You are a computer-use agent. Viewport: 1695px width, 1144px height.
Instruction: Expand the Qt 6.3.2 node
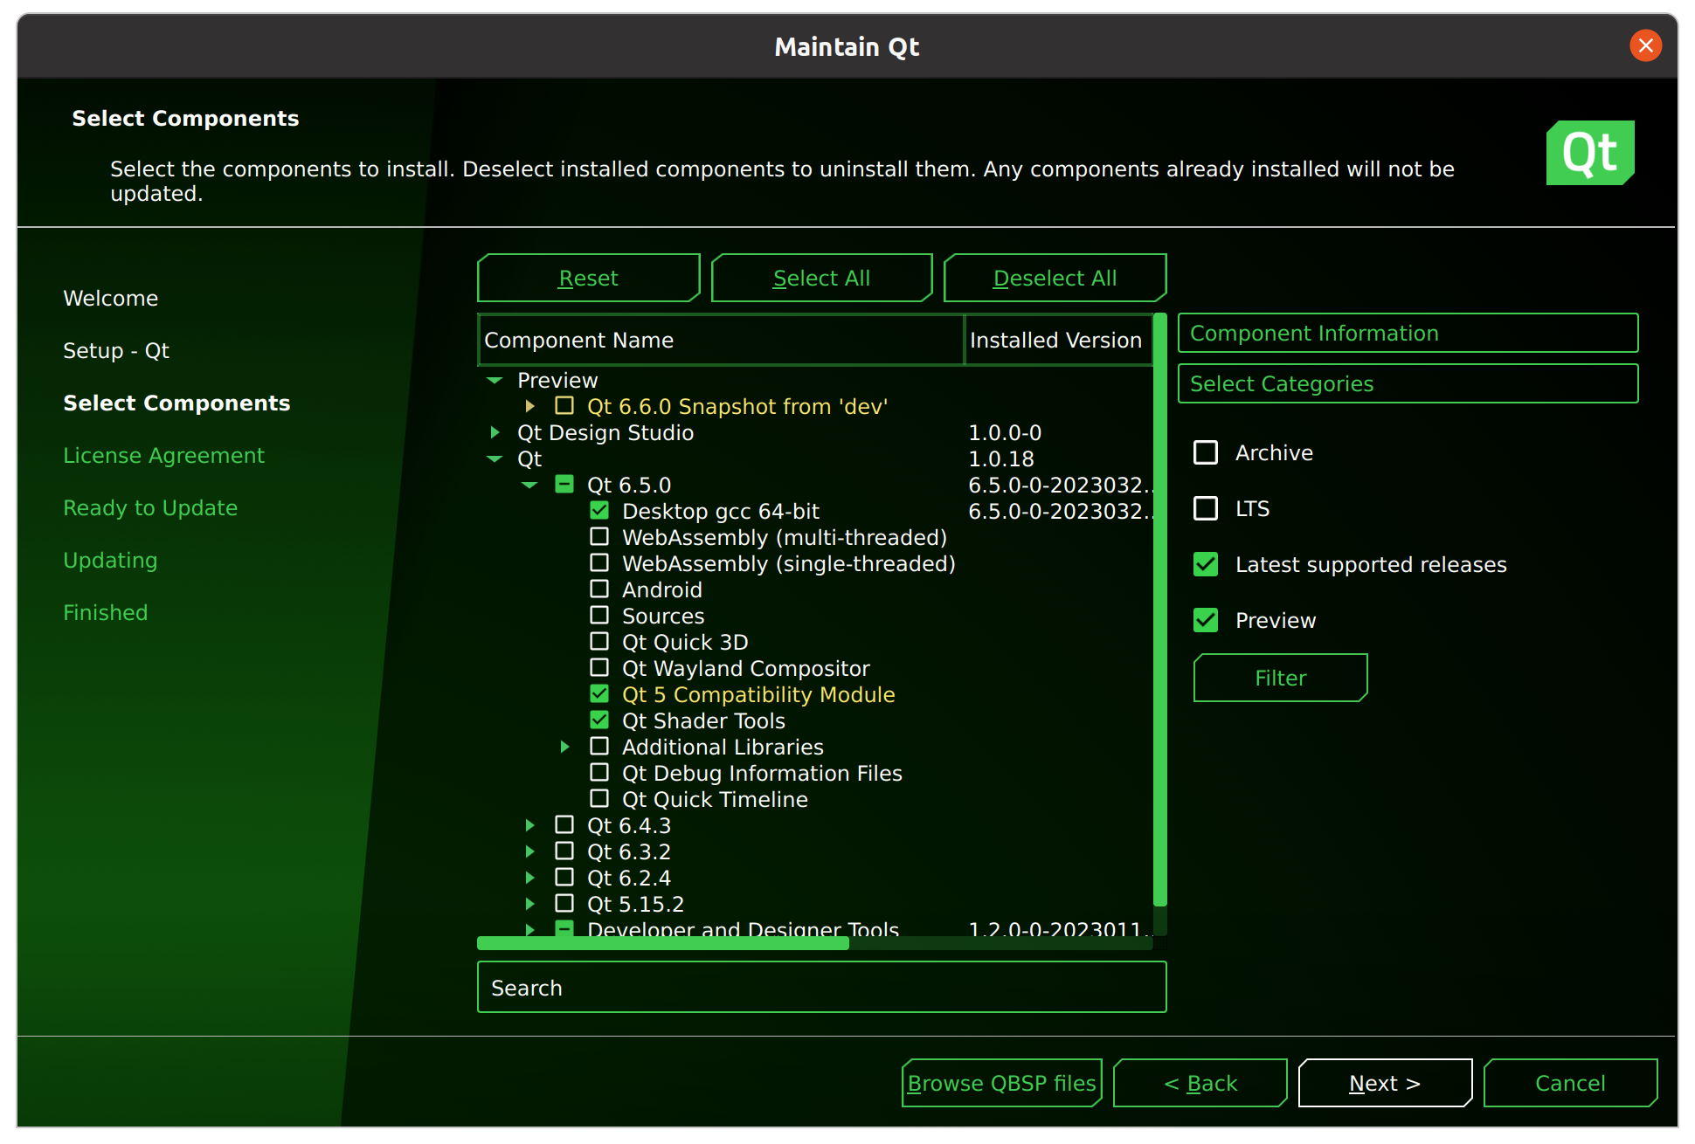click(x=529, y=851)
